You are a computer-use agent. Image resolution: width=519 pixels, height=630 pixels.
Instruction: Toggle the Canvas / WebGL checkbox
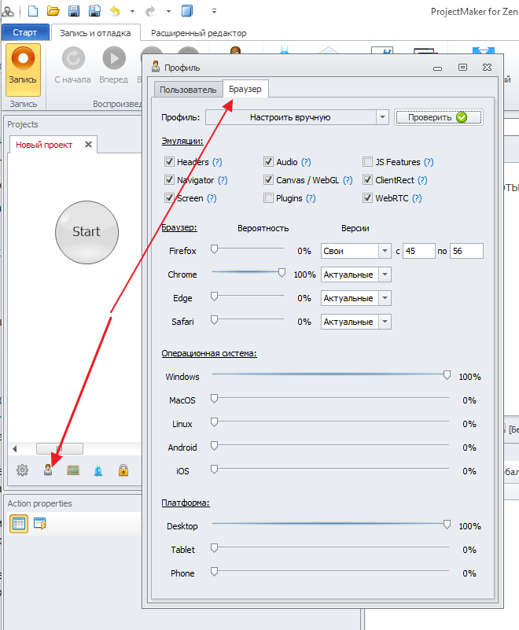[x=268, y=180]
